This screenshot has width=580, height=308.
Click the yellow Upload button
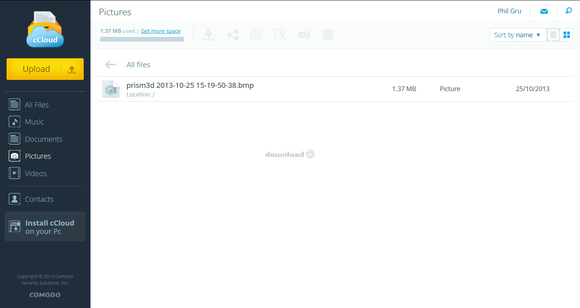(x=45, y=69)
